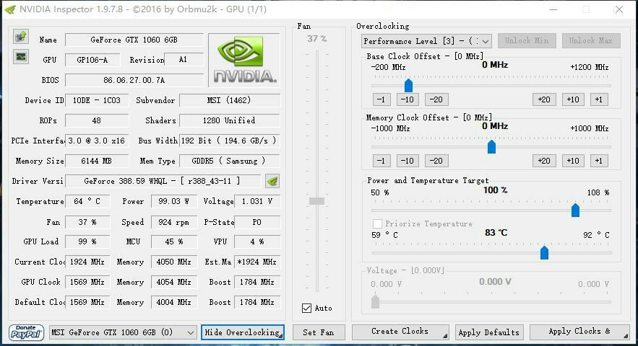Click the Memory value 4050 MHz
This screenshot has height=346, width=638.
173,262
